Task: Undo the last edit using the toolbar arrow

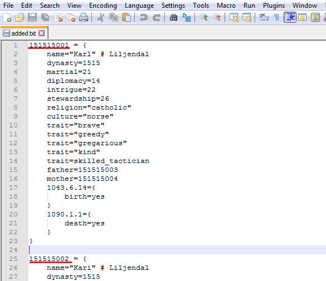Action: (143, 17)
